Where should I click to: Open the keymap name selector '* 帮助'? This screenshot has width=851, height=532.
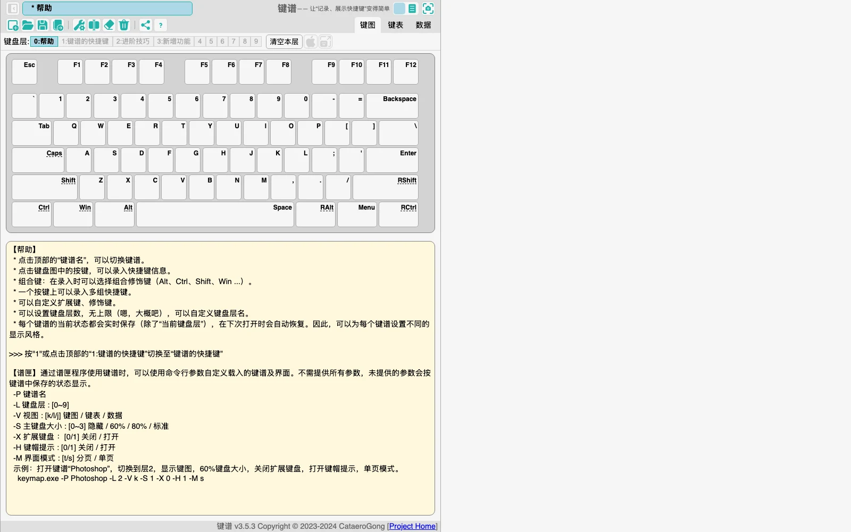coord(107,9)
